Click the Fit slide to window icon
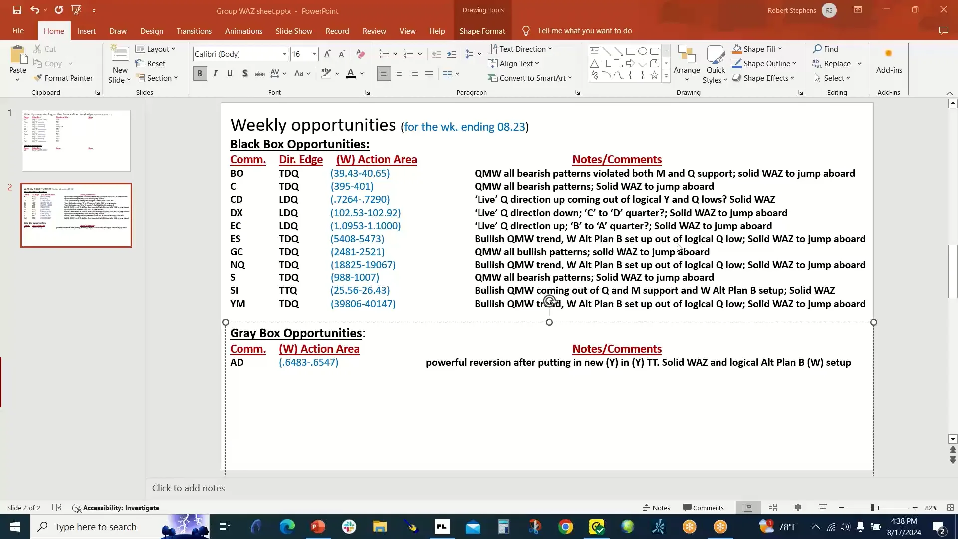The width and height of the screenshot is (958, 539). point(950,508)
